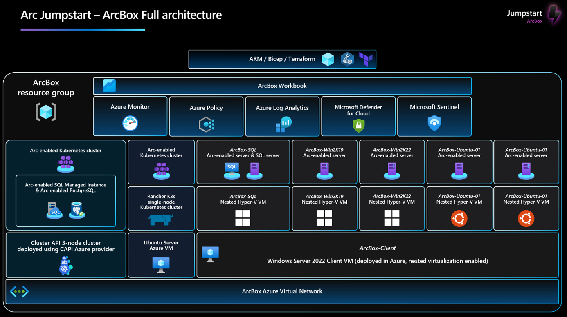Select the ARM template cube icon
This screenshot has width=567, height=317.
click(328, 59)
